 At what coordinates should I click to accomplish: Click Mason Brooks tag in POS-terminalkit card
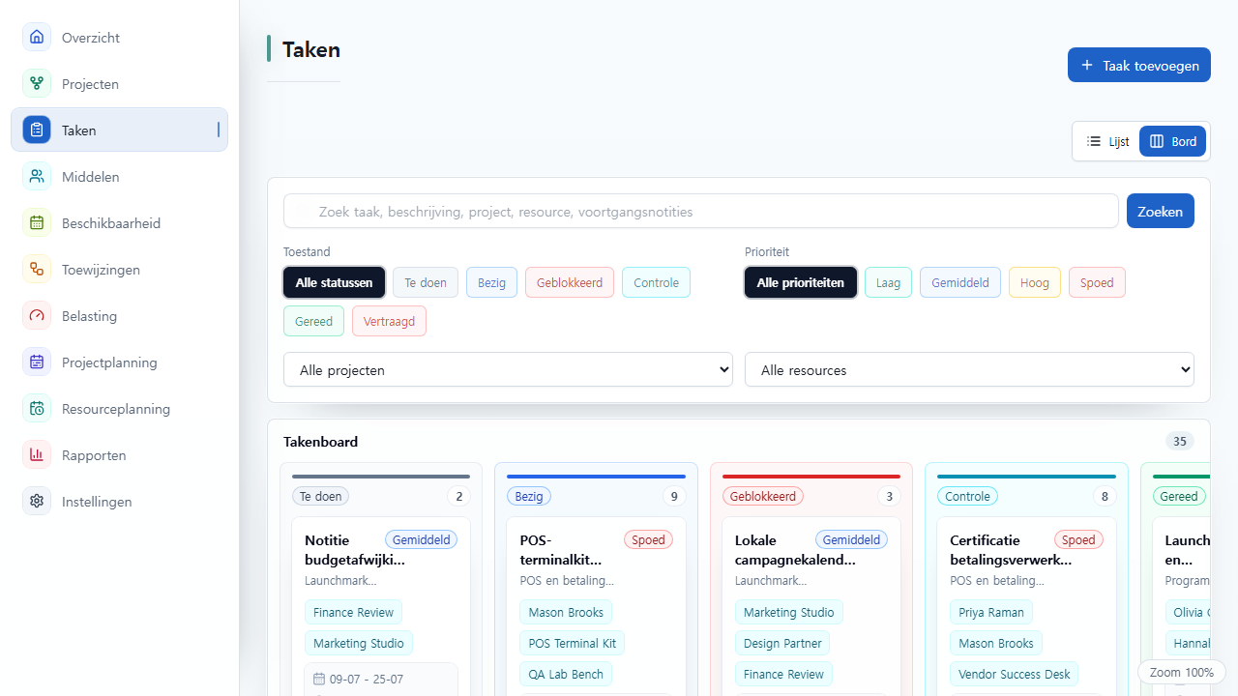point(566,612)
